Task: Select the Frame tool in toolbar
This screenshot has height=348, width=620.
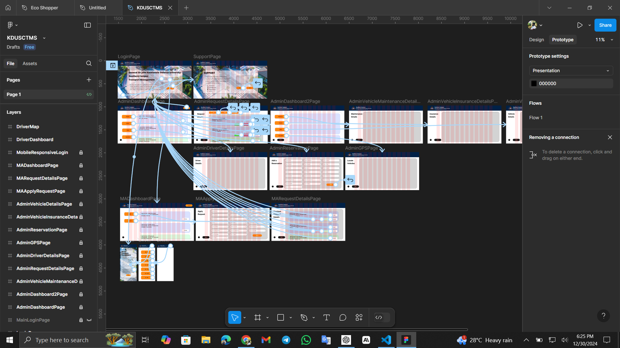Action: (x=257, y=318)
